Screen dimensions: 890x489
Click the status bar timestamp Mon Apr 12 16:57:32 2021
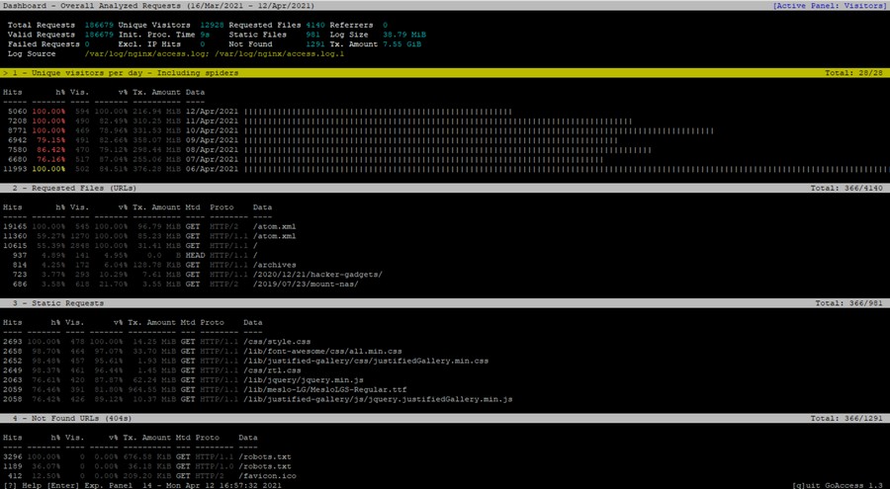pos(224,485)
